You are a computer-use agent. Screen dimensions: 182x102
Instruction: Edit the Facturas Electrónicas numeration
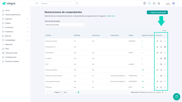click(157, 81)
